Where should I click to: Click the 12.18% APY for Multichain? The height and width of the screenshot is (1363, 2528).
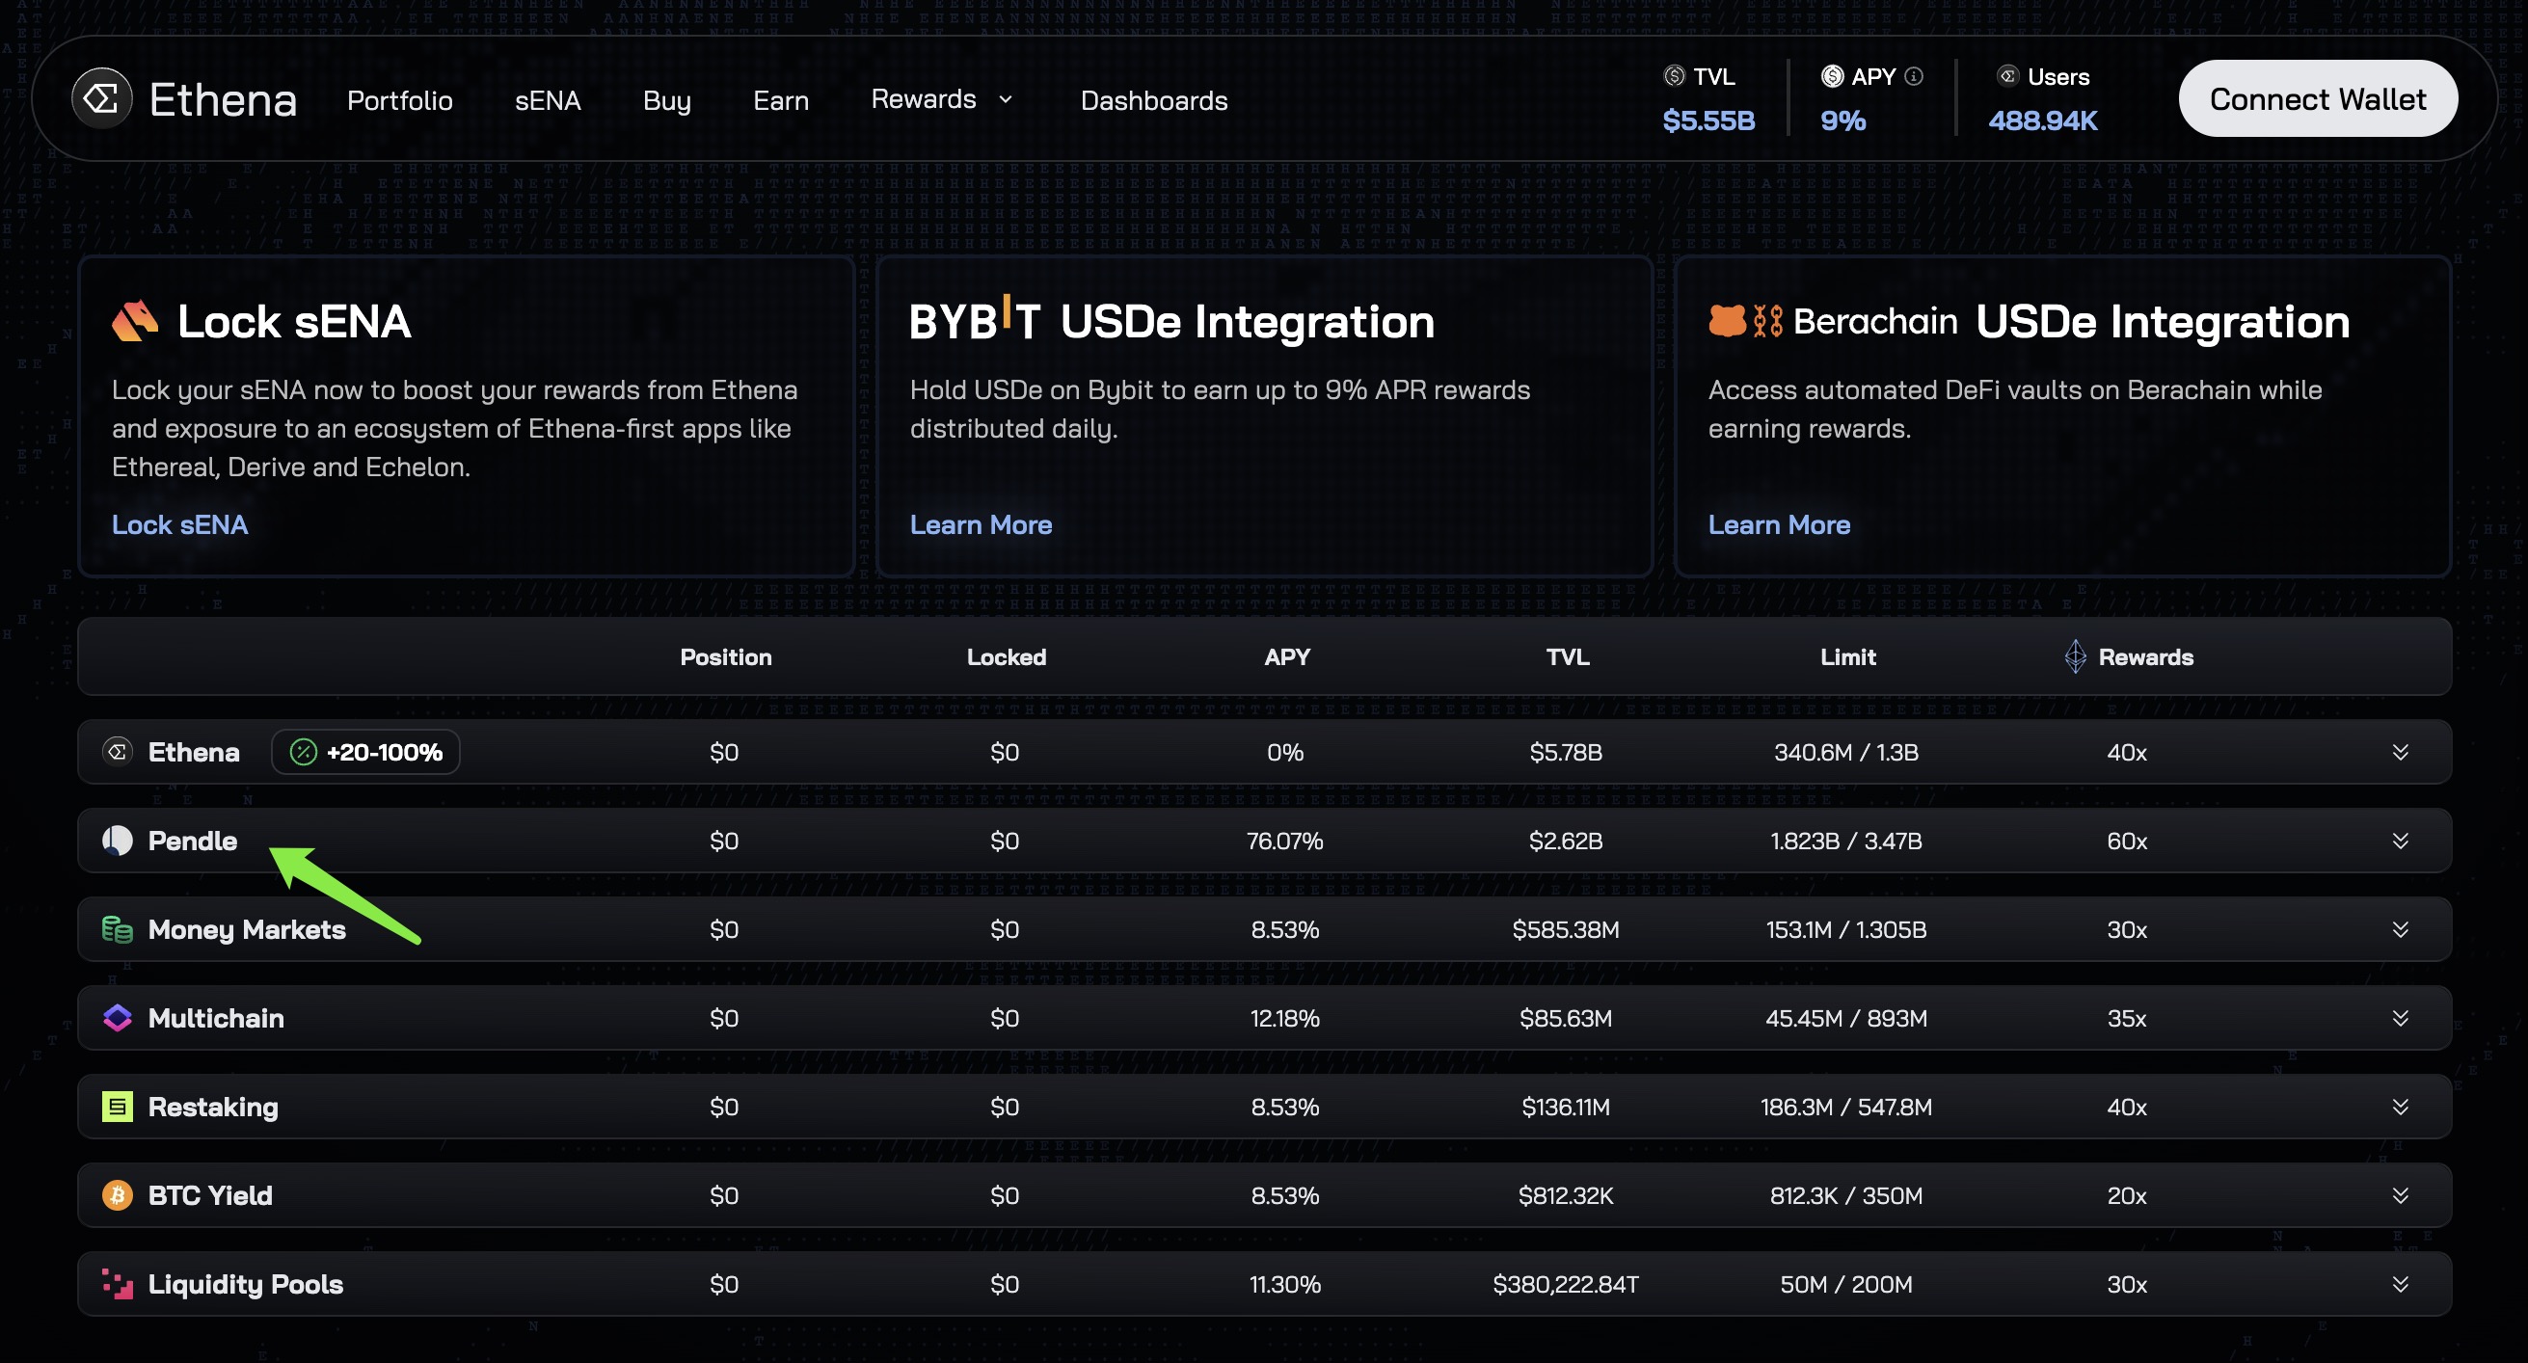[x=1284, y=1018]
